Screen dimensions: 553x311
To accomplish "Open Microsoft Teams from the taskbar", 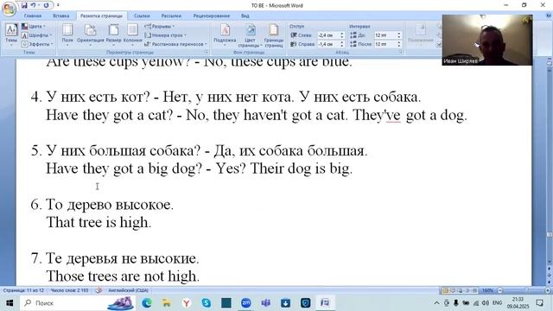I will point(265,303).
